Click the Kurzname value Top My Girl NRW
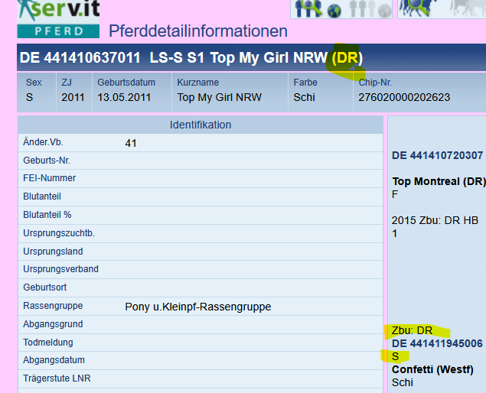 pos(219,97)
